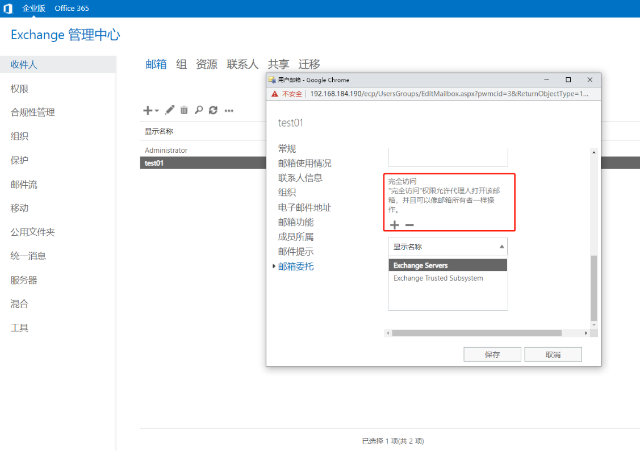Click the 显示名称 column header in mailbox list
This screenshot has height=459, width=640.
click(159, 131)
